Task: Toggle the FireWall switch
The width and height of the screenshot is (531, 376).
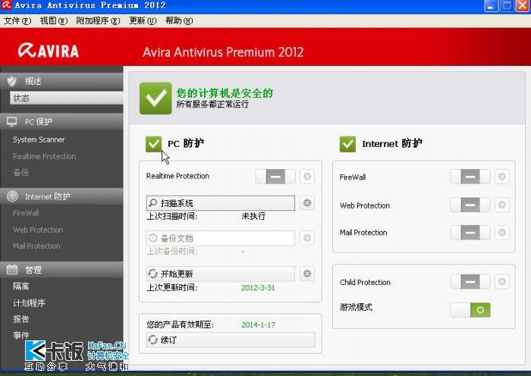Action: coord(470,177)
